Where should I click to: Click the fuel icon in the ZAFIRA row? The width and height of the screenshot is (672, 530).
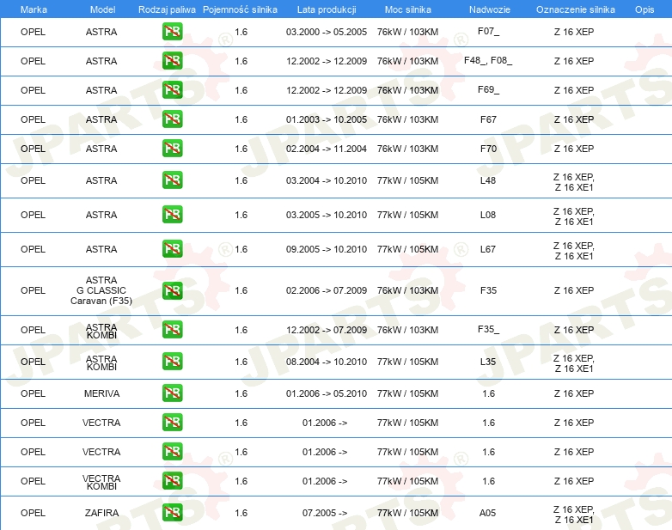(x=172, y=513)
